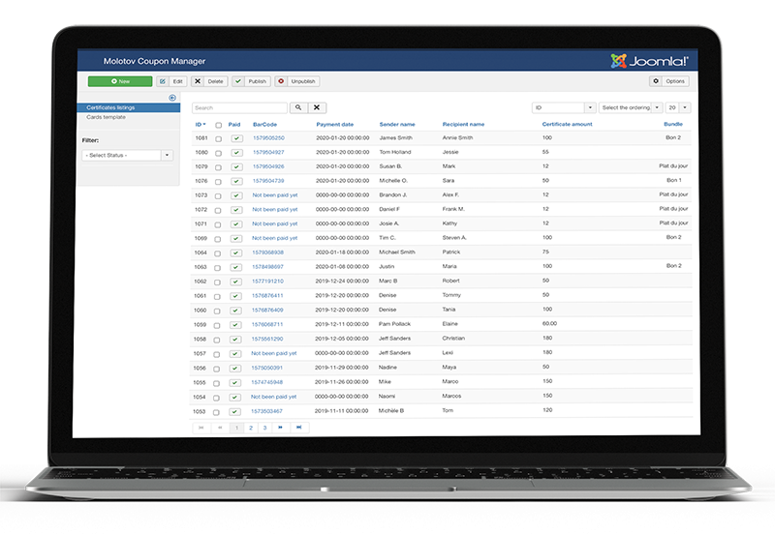Open the Select Status filter dropdown
Image resolution: width=775 pixels, height=535 pixels.
[128, 155]
